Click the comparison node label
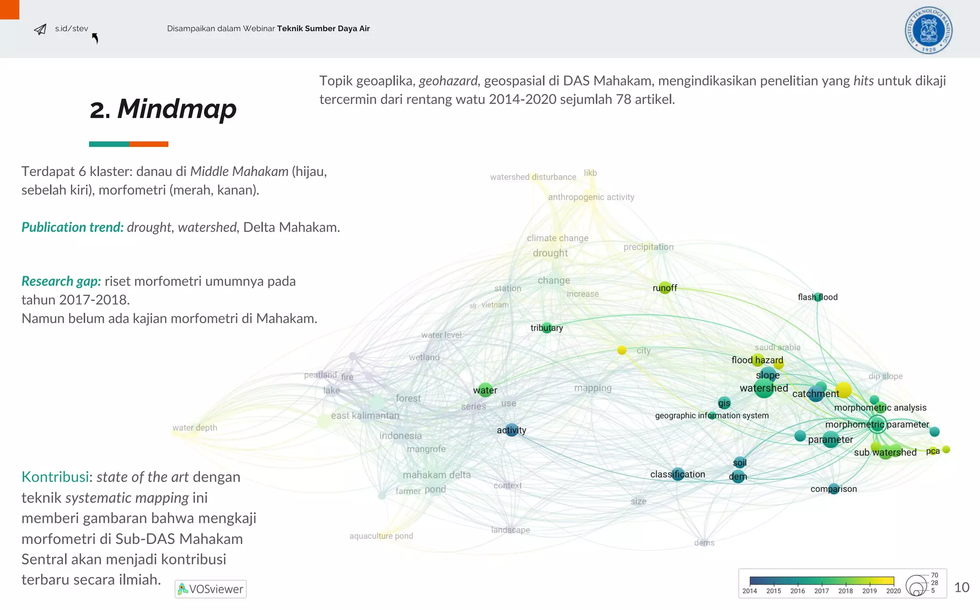The image size is (980, 610). click(x=834, y=488)
